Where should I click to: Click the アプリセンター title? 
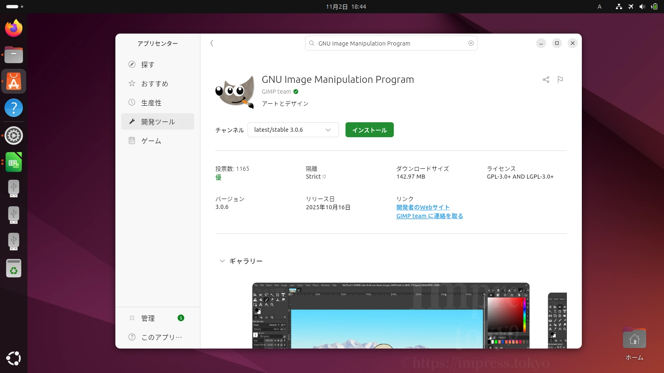158,44
